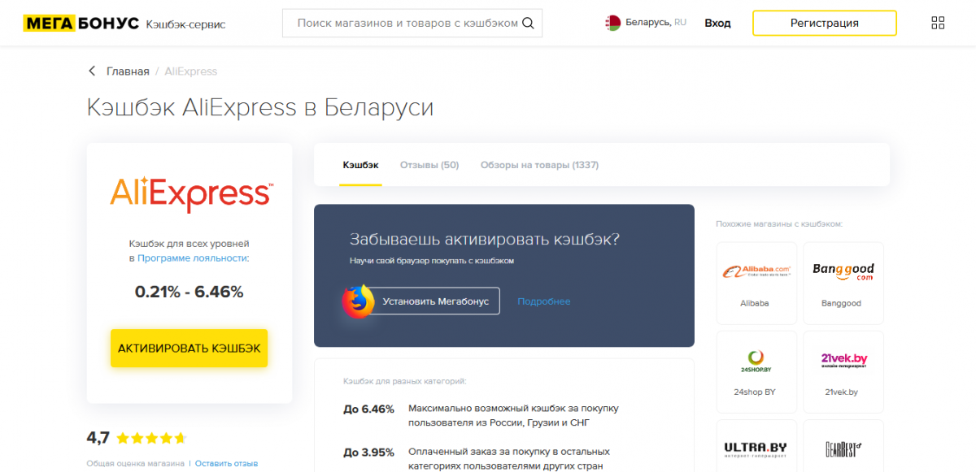Screen dimensions: 976x472
Task: Open the ULTRA.BY store card
Action: (756, 446)
